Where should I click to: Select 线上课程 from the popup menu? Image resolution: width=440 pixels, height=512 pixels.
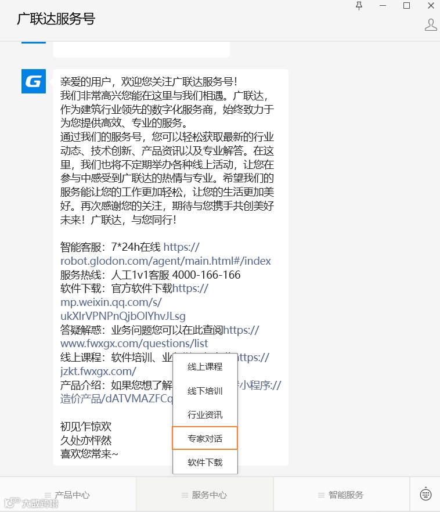tap(205, 367)
